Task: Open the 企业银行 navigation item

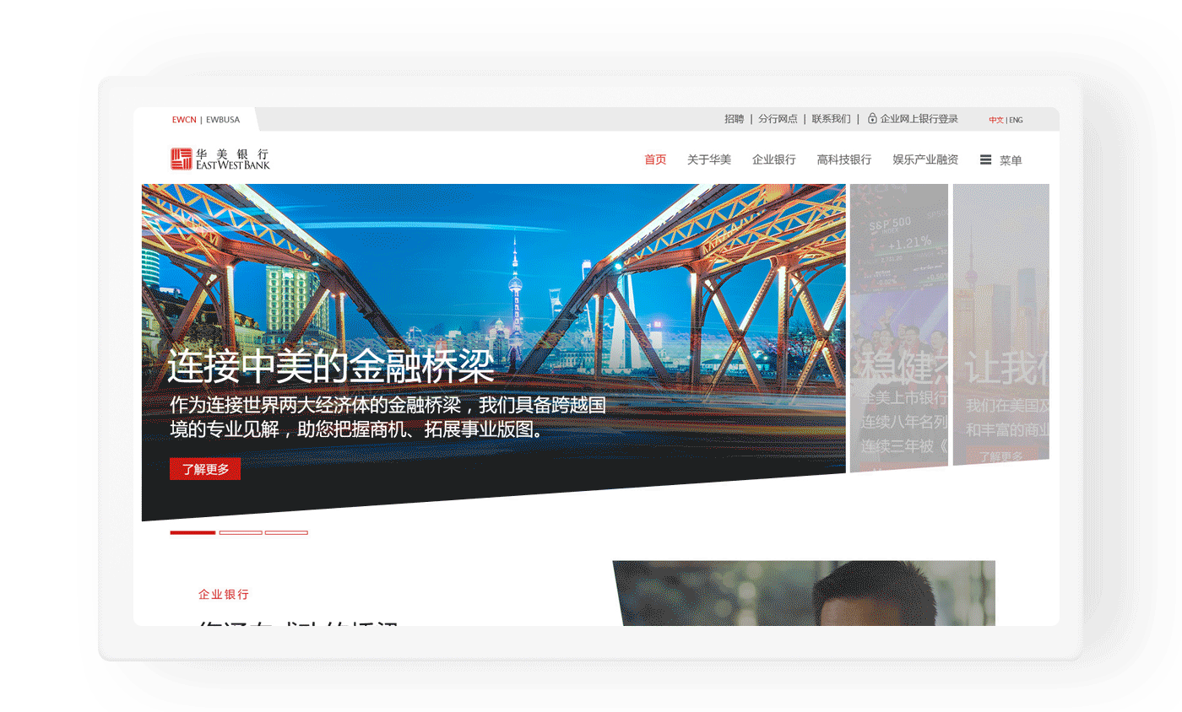Action: point(773,159)
